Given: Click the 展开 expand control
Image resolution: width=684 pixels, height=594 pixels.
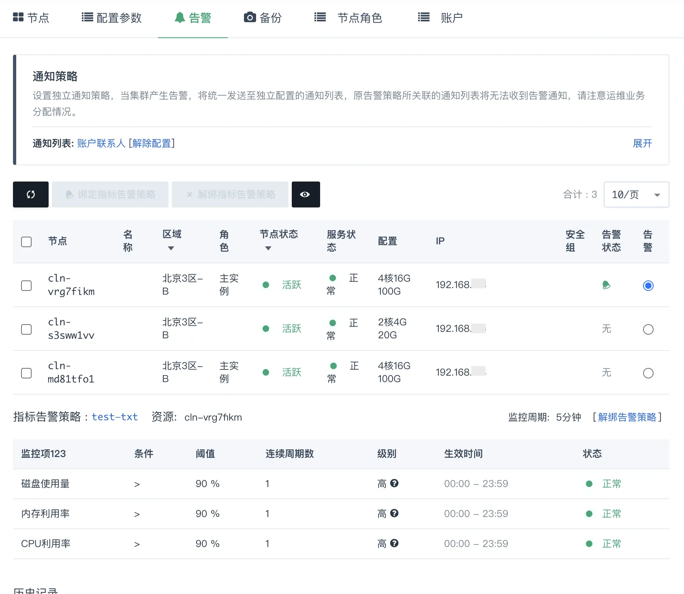Looking at the screenshot, I should click(642, 143).
